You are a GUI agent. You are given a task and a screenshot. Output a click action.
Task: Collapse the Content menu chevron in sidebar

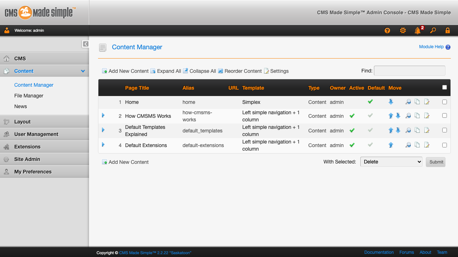click(x=83, y=71)
